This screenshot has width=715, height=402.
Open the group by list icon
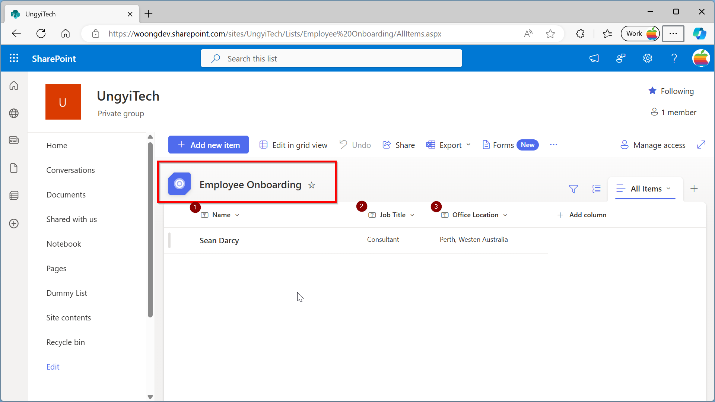coord(597,189)
